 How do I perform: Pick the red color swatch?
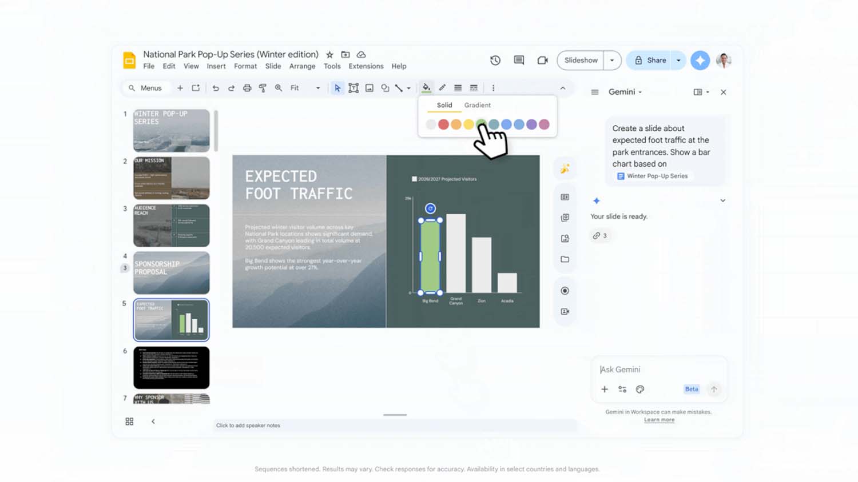click(443, 124)
